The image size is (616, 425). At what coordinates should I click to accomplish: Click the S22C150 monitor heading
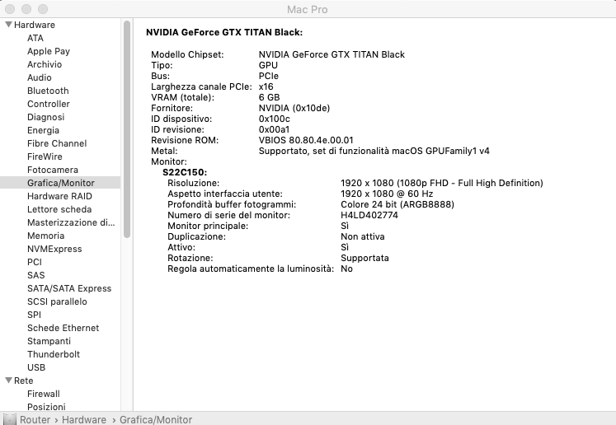185,172
